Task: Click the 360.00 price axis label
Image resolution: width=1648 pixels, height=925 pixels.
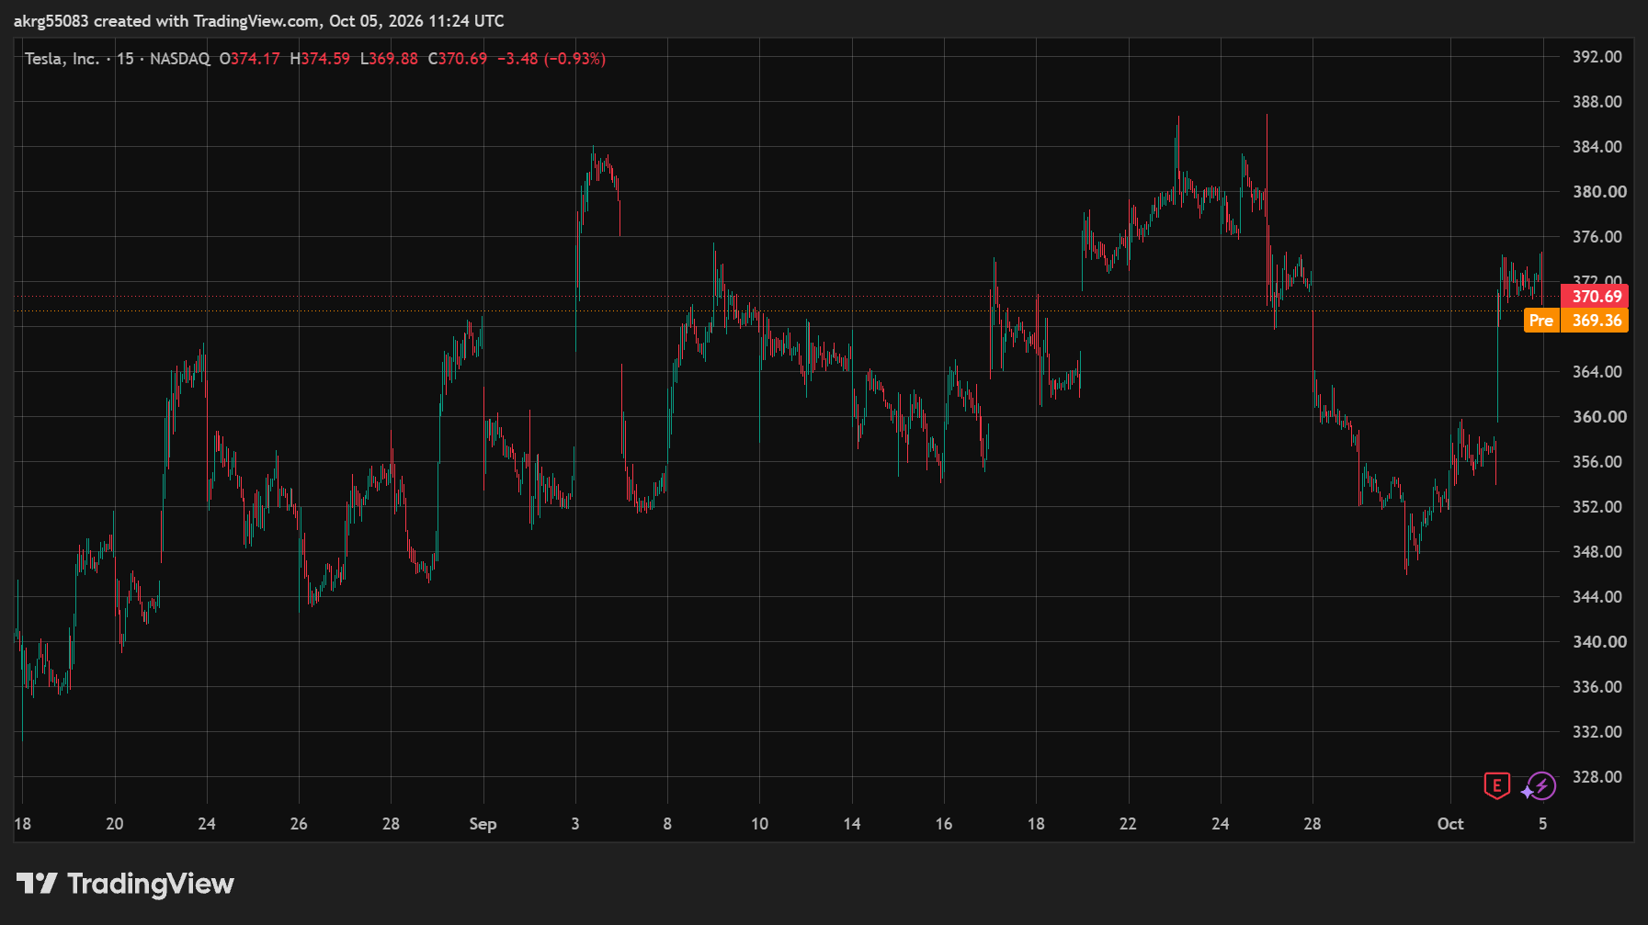Action: point(1597,417)
